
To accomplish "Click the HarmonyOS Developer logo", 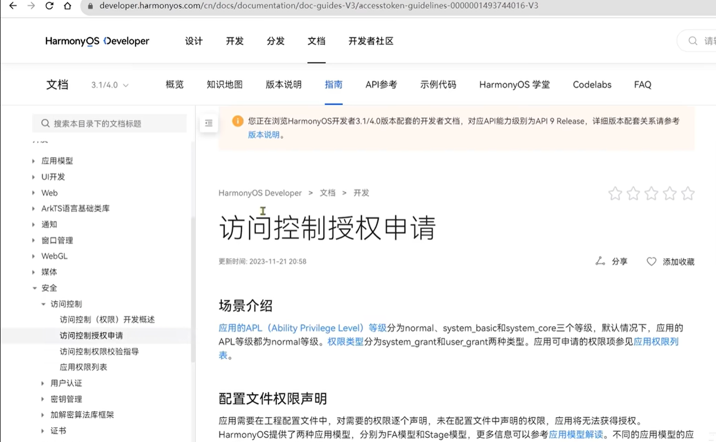I will pos(97,41).
